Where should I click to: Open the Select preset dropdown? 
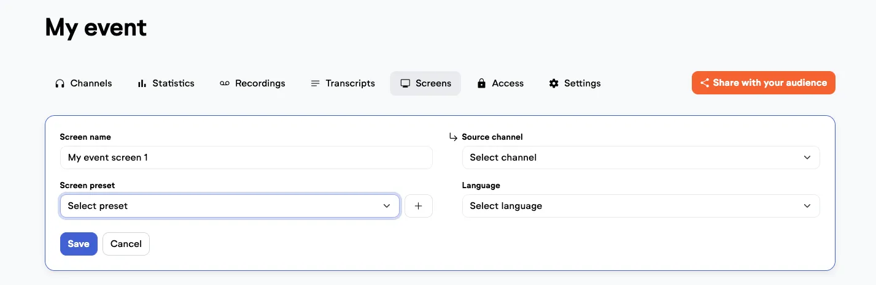(230, 206)
